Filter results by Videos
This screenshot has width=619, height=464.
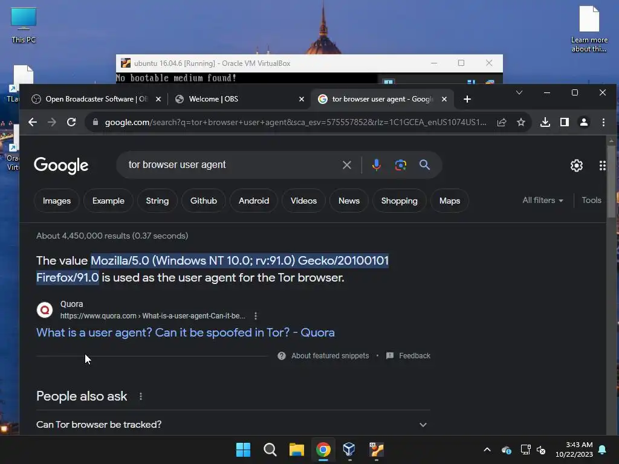(303, 201)
